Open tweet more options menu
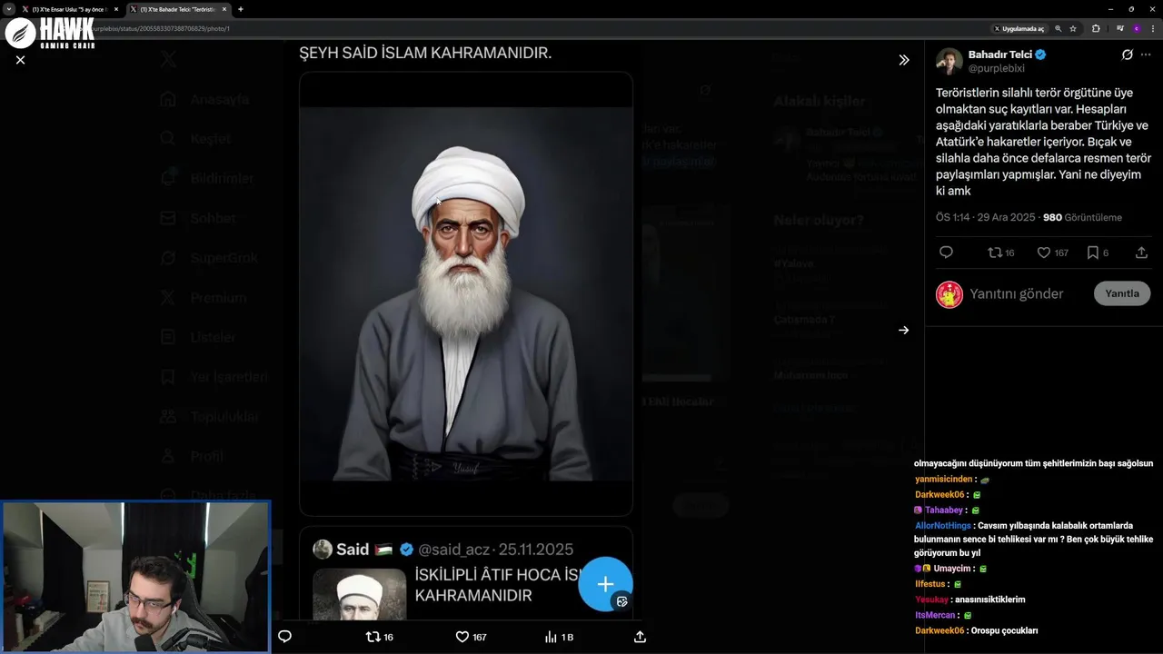This screenshot has width=1163, height=654. point(1146,54)
